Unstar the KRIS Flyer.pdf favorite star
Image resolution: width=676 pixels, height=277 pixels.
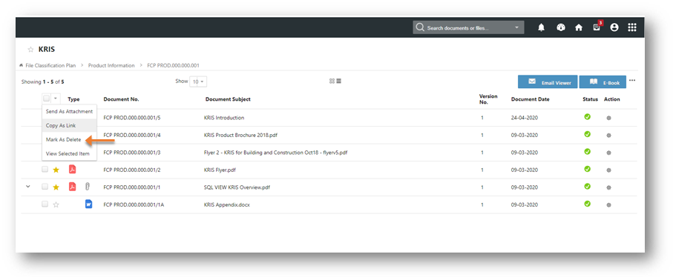56,170
